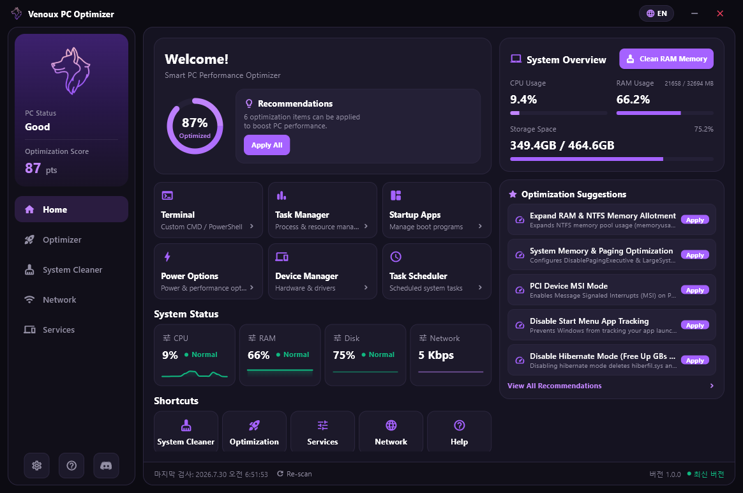The height and width of the screenshot is (493, 743).
Task: Click the Good PC Status text
Action: click(38, 126)
